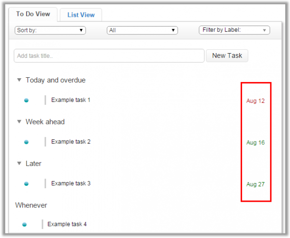Click the teal status dot for Example task 1
The image size is (290, 238).
(x=27, y=100)
